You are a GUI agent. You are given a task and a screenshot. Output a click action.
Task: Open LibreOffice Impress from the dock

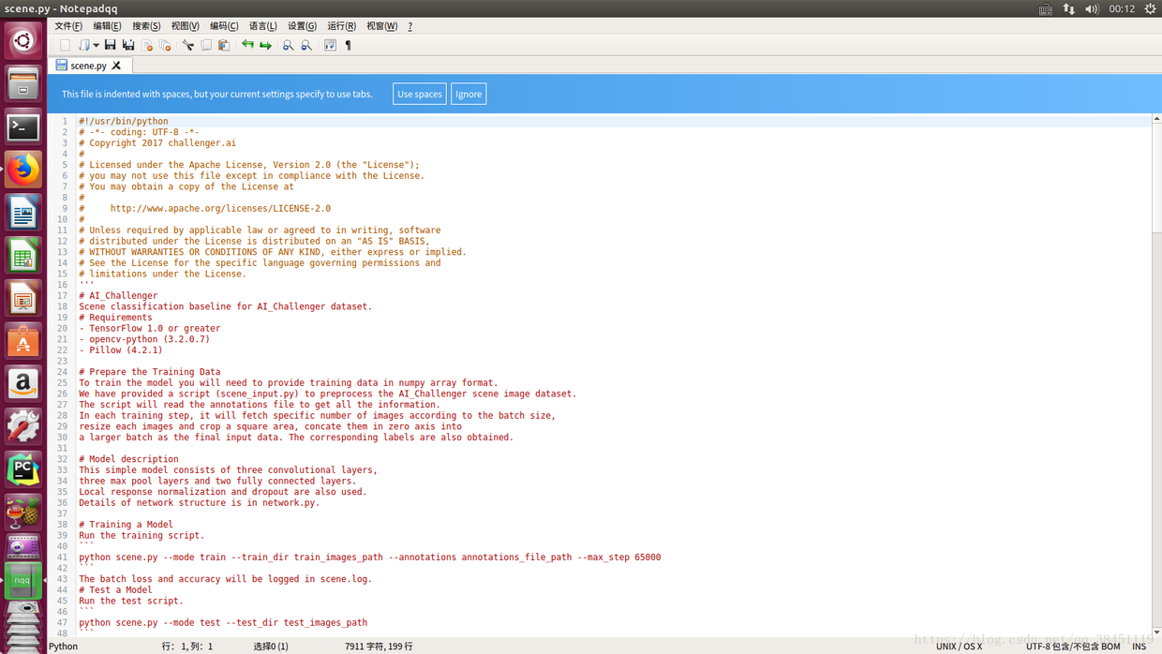[23, 299]
